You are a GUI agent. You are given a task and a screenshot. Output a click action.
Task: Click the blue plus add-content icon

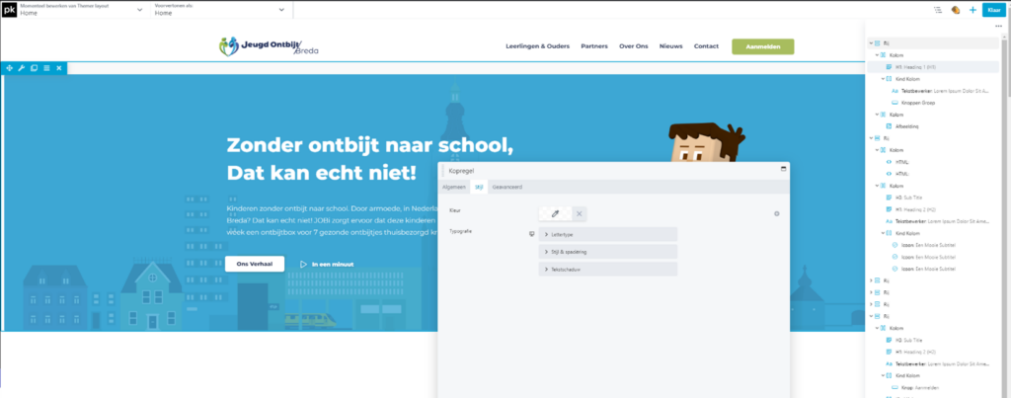972,10
